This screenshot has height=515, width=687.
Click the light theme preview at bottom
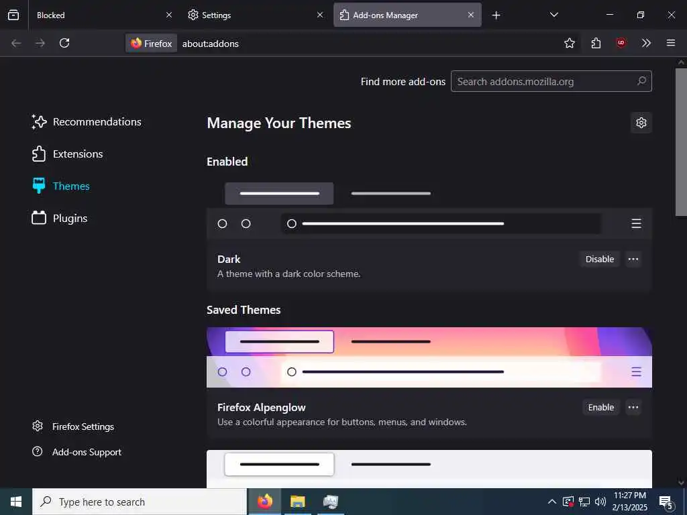[x=429, y=469]
